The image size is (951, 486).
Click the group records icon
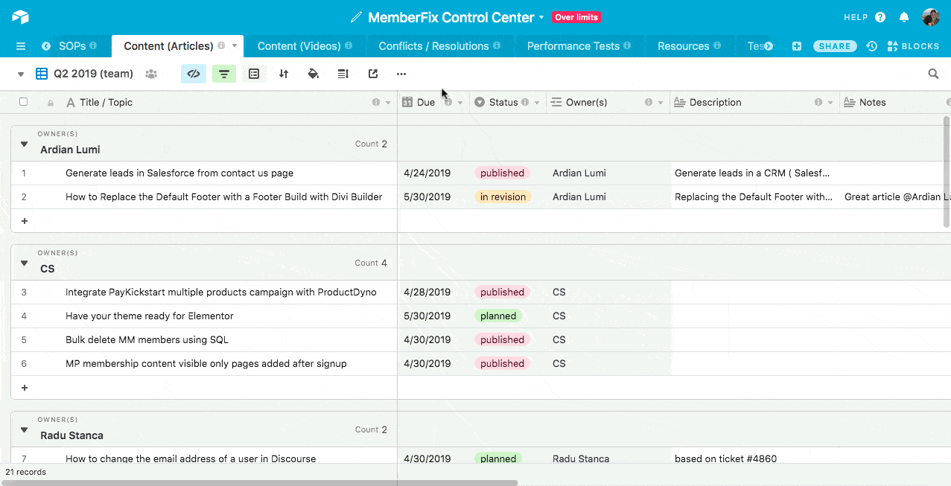tap(254, 74)
